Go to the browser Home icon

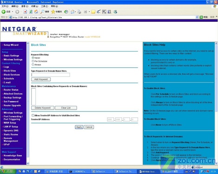36,12
